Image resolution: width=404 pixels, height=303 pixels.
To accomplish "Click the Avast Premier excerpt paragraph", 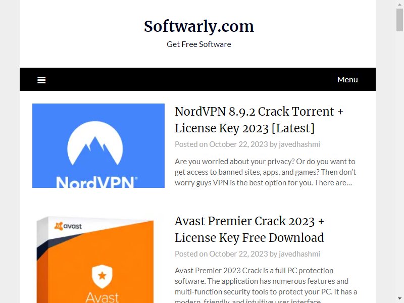I will pyautogui.click(x=266, y=285).
